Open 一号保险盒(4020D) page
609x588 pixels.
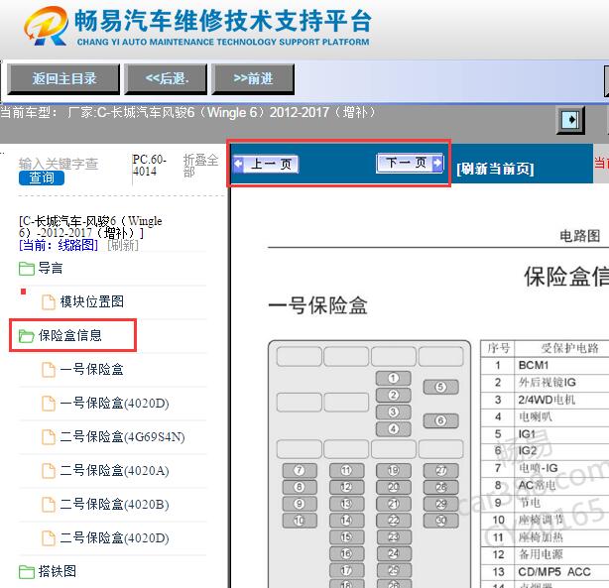point(115,404)
